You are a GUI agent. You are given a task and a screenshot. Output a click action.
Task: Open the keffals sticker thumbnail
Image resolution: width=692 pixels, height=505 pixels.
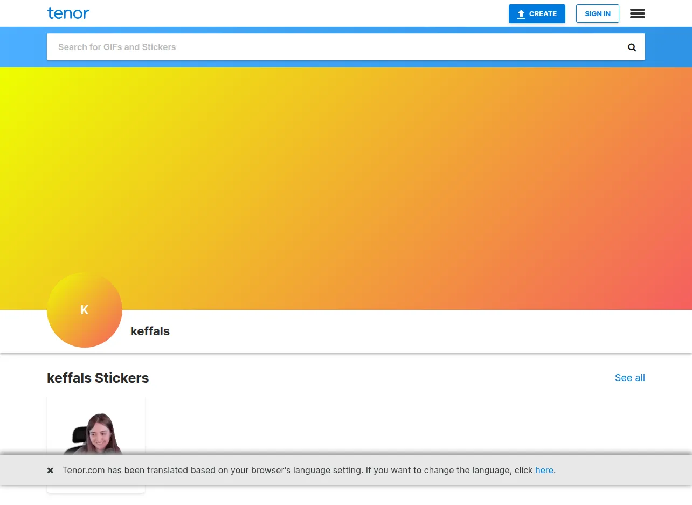96,444
